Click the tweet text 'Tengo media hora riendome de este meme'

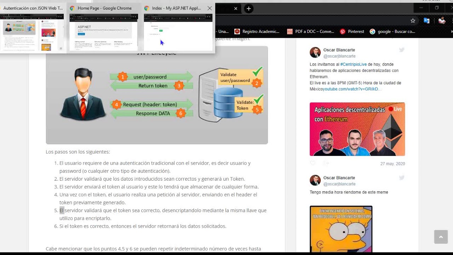click(349, 192)
